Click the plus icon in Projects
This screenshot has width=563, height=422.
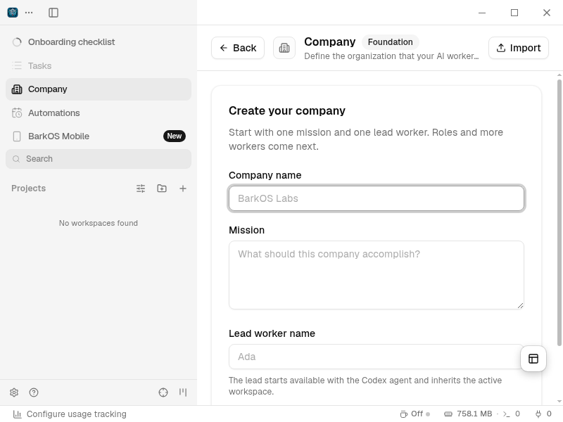183,188
